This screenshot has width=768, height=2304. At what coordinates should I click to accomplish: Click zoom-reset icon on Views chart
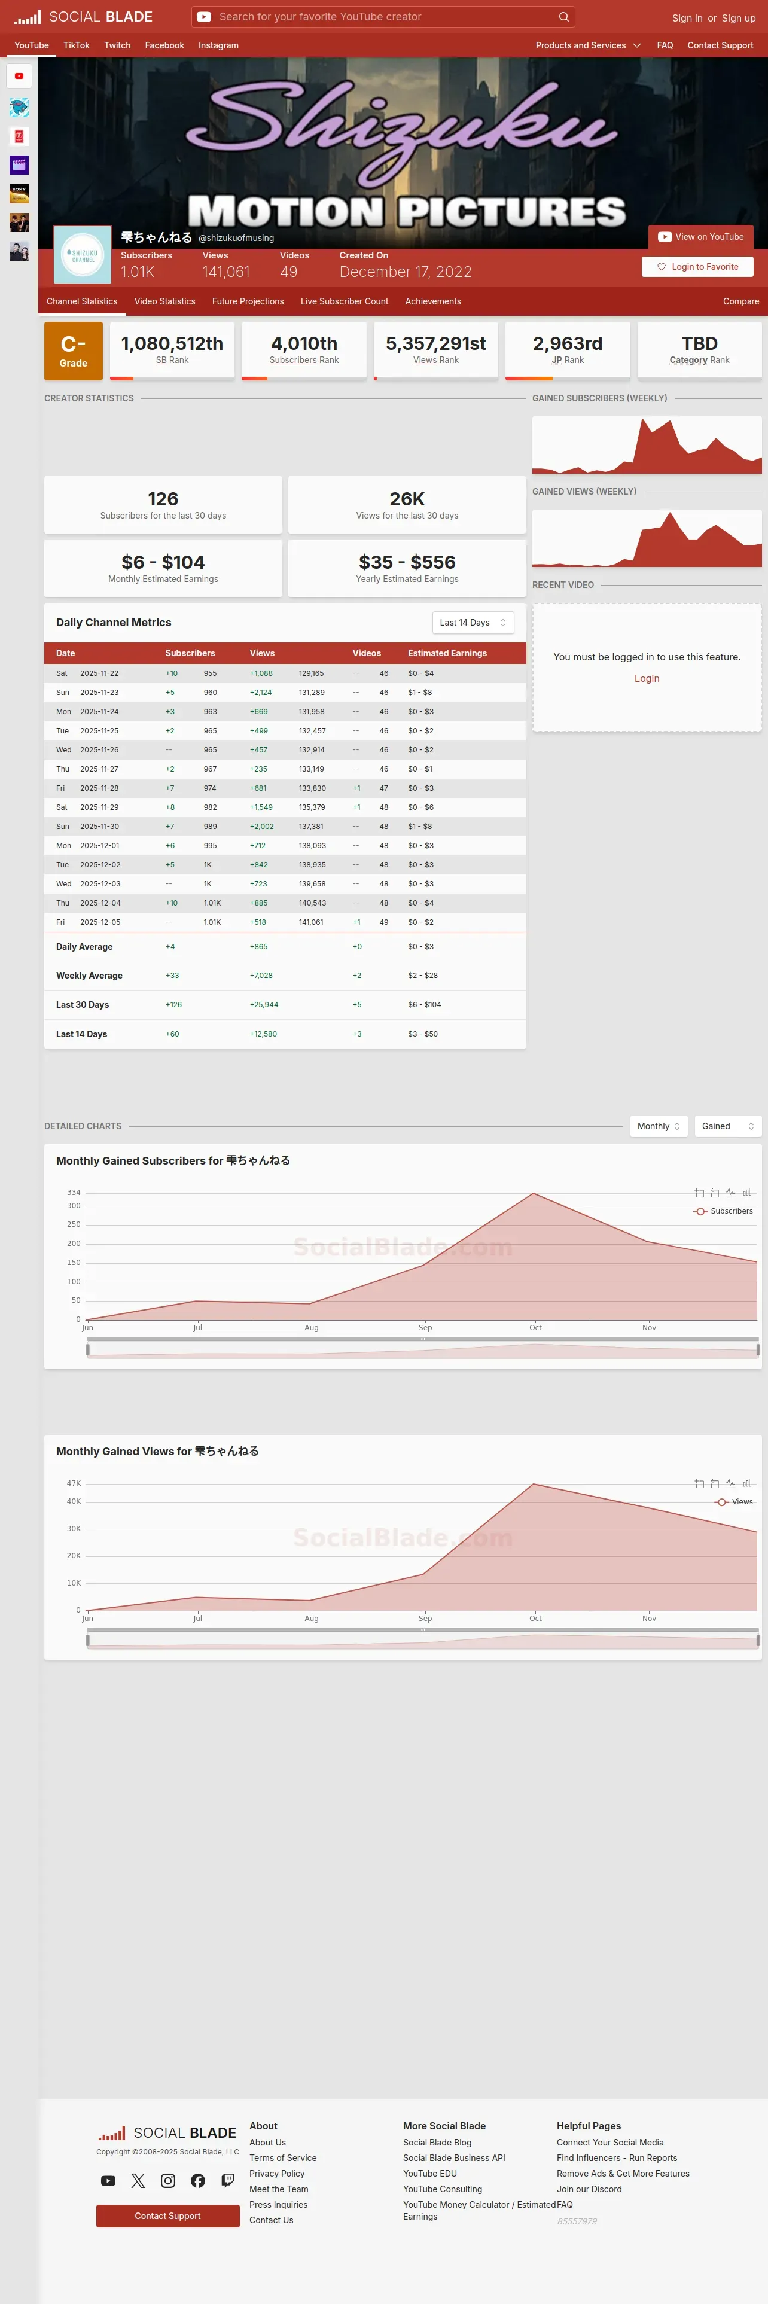(x=714, y=1484)
